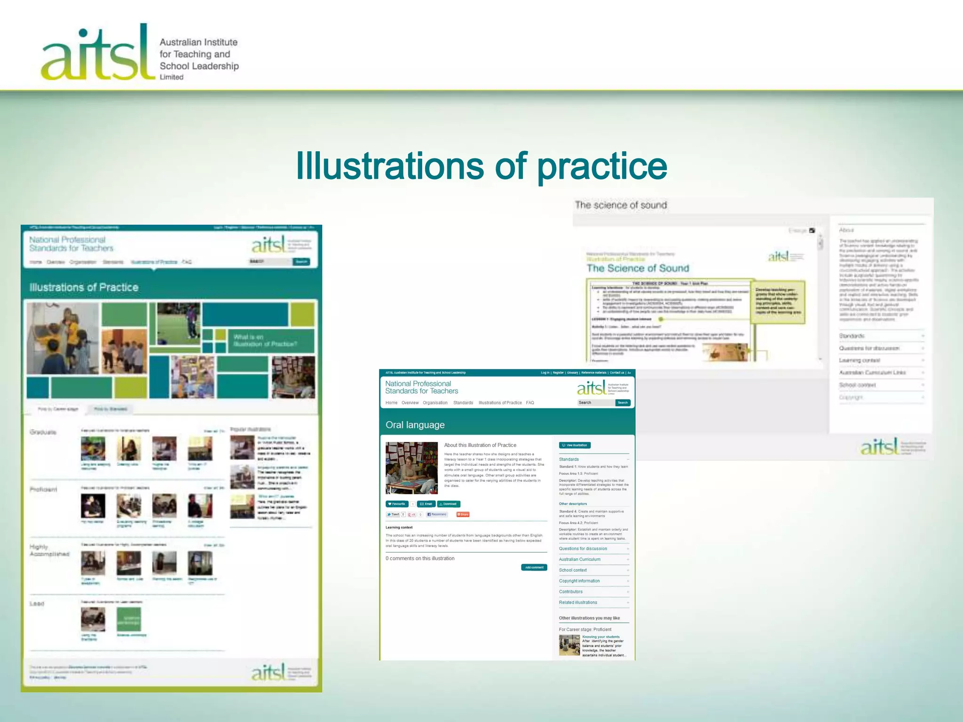Click the Log in link

545,373
